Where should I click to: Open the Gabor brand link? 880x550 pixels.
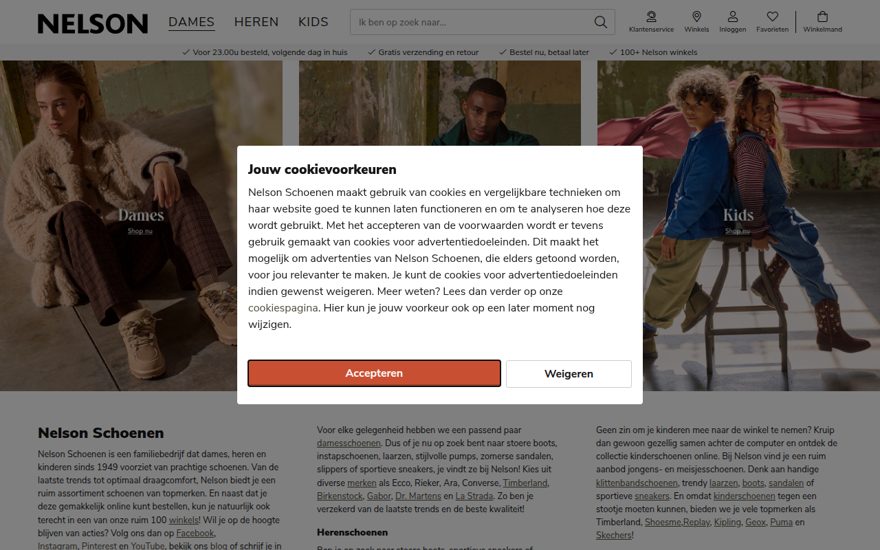379,496
